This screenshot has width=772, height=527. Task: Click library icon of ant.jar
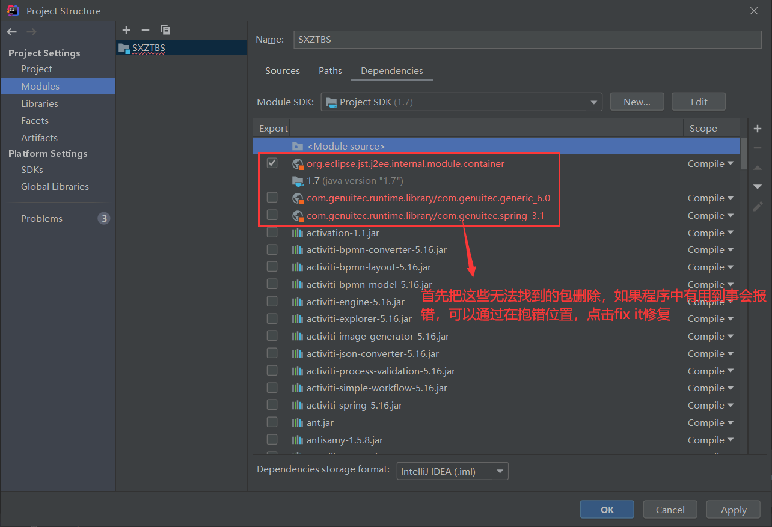298,422
